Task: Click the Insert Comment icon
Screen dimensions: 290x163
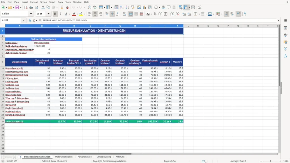Action: (x=169, y=7)
